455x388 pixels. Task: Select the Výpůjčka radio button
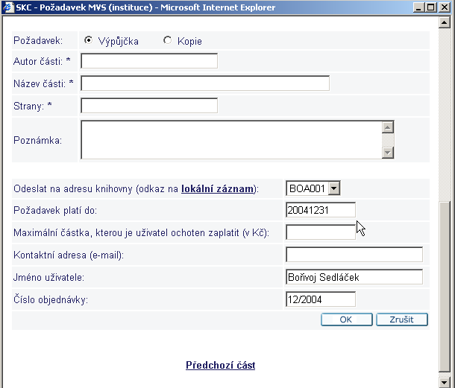tap(88, 40)
